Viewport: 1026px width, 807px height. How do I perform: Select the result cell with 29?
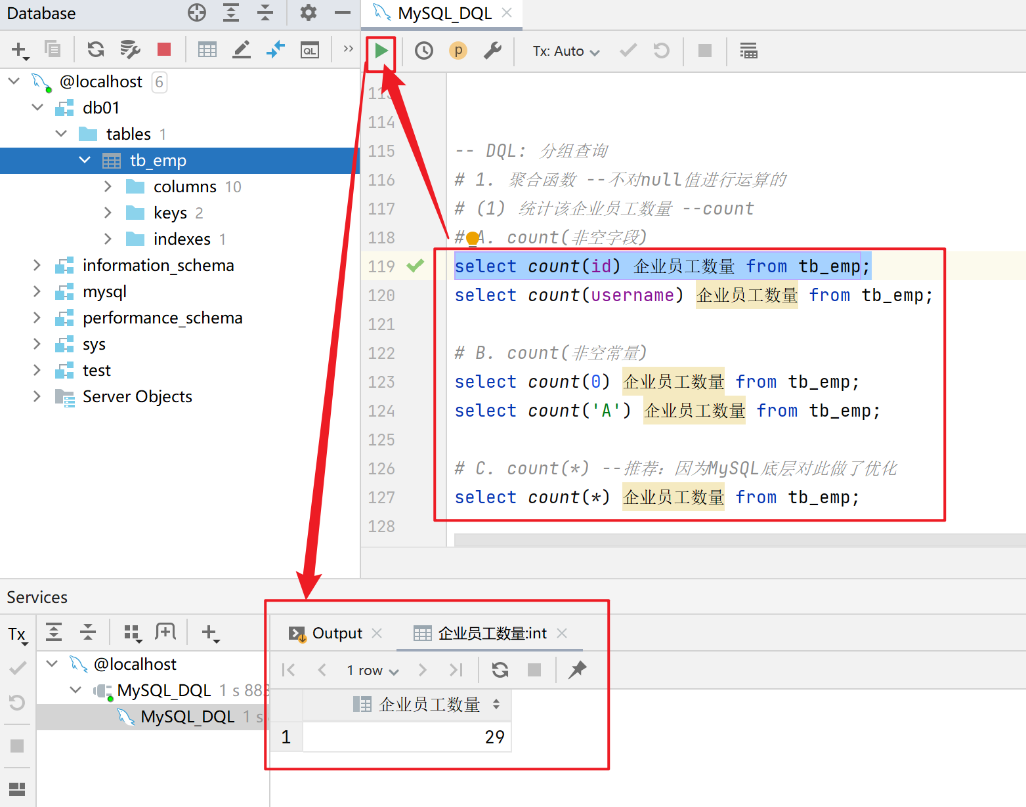click(407, 737)
